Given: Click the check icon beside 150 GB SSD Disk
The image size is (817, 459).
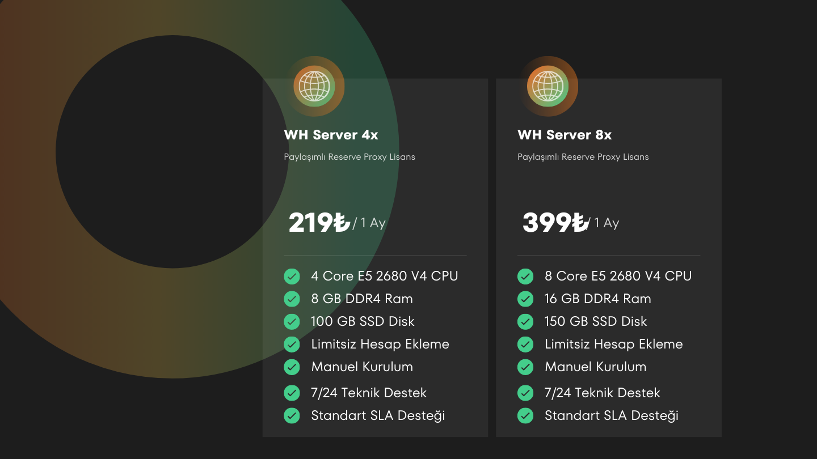Looking at the screenshot, I should (525, 322).
